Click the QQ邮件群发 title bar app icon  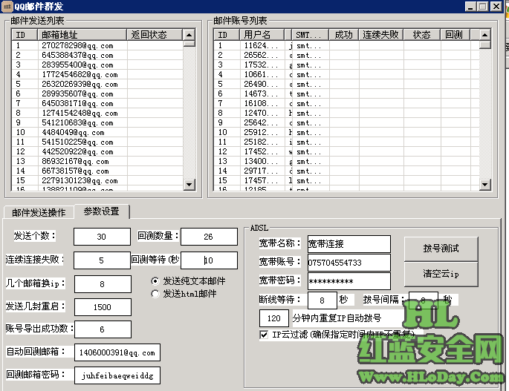(7, 6)
